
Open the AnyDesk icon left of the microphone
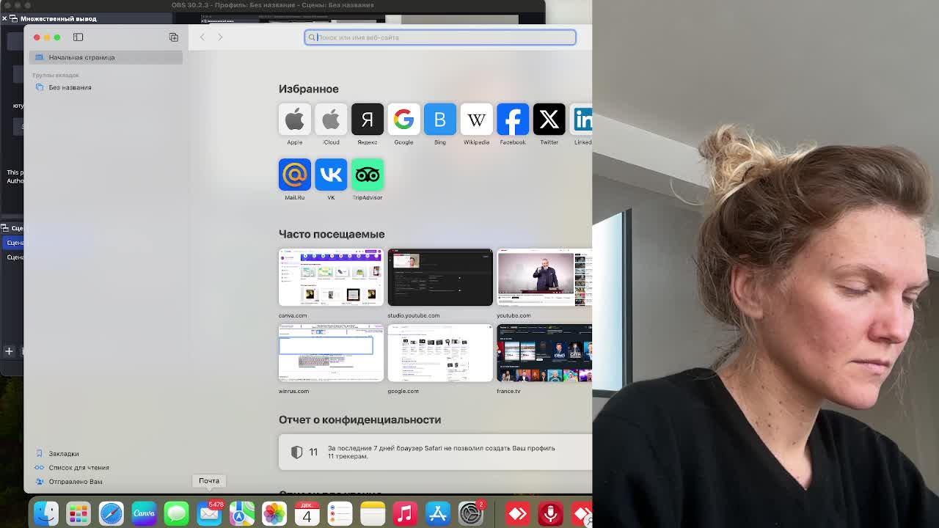(x=517, y=513)
